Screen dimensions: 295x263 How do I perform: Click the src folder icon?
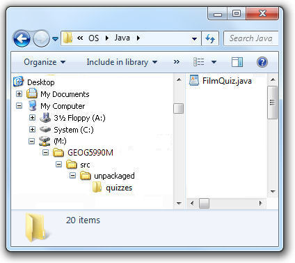click(x=72, y=165)
